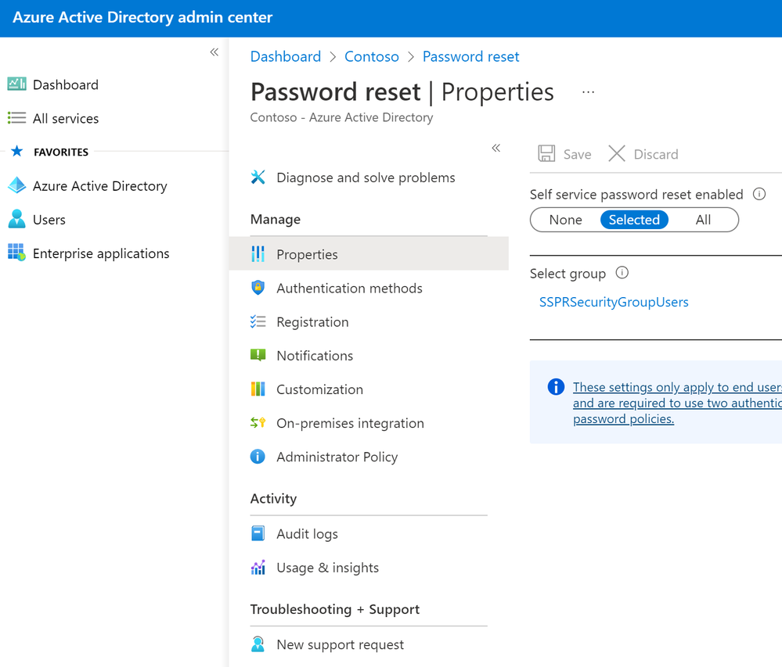The height and width of the screenshot is (667, 782).
Task: Click the Discard button label
Action: click(656, 154)
